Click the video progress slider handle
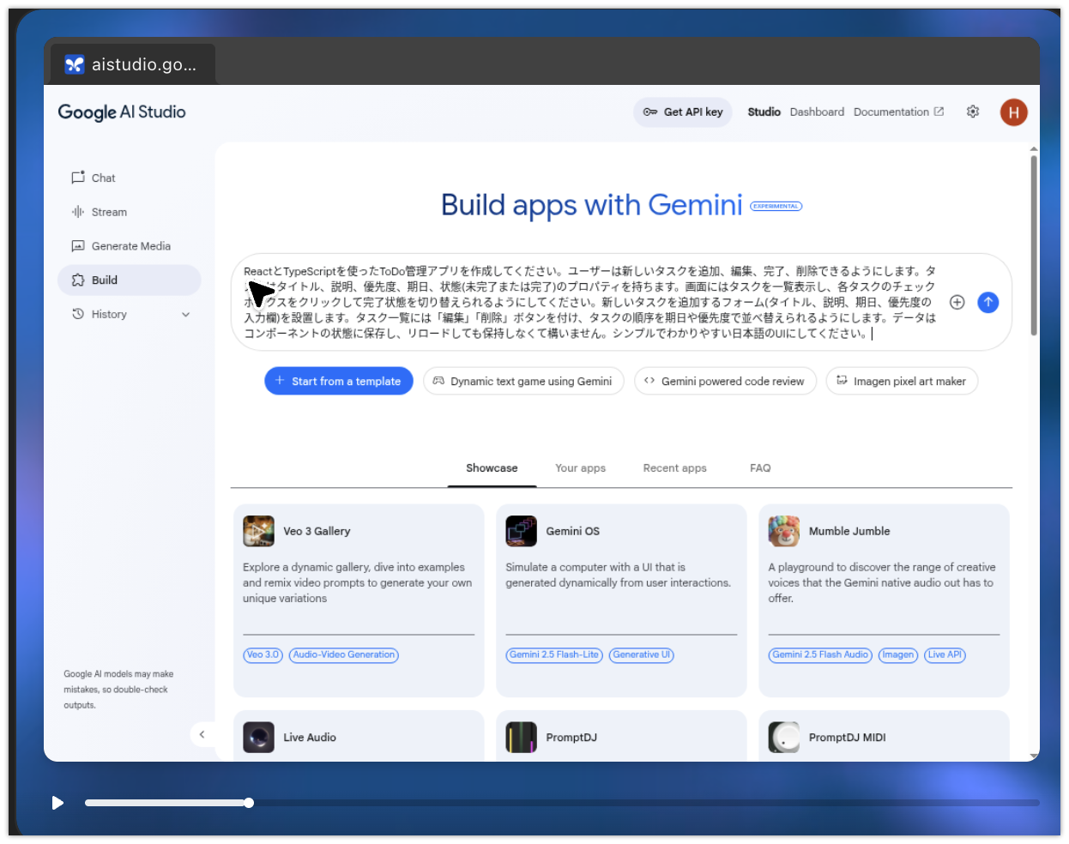 click(249, 803)
